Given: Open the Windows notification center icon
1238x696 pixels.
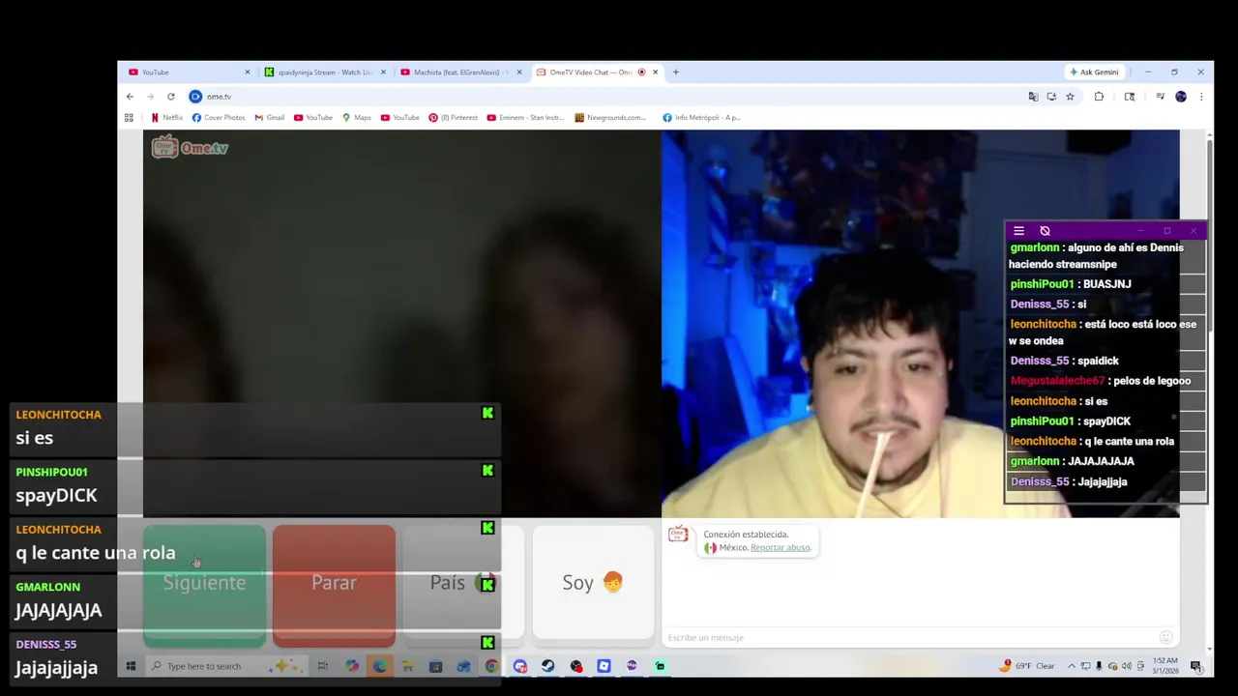Looking at the screenshot, I should (x=1195, y=666).
